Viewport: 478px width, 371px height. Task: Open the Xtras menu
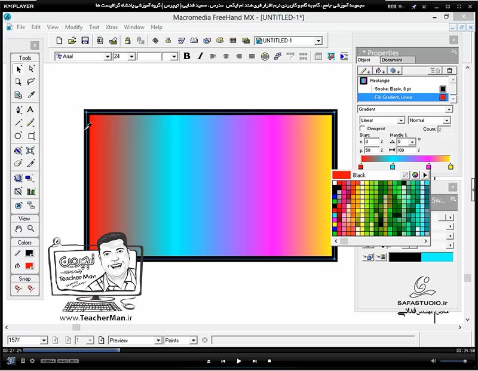[x=112, y=27]
